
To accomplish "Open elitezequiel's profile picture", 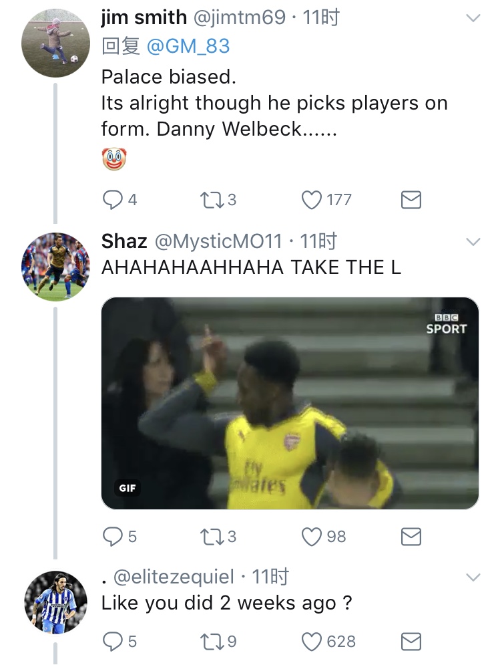I will (55, 602).
